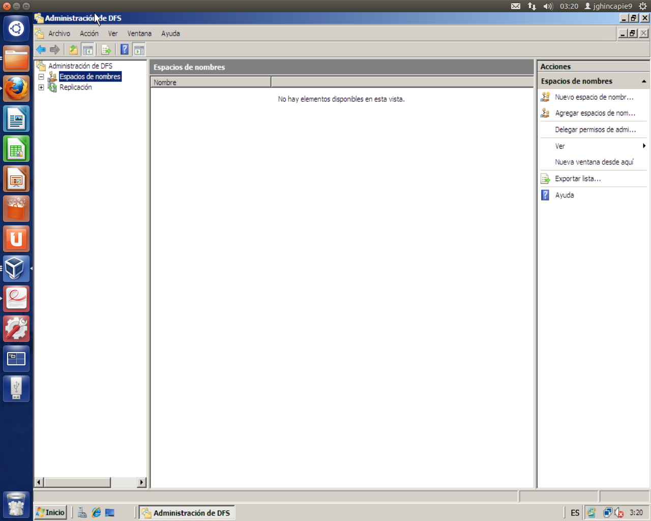This screenshot has width=651, height=521.
Task: Click the mail envelope indicator in top panel
Action: [x=516, y=6]
